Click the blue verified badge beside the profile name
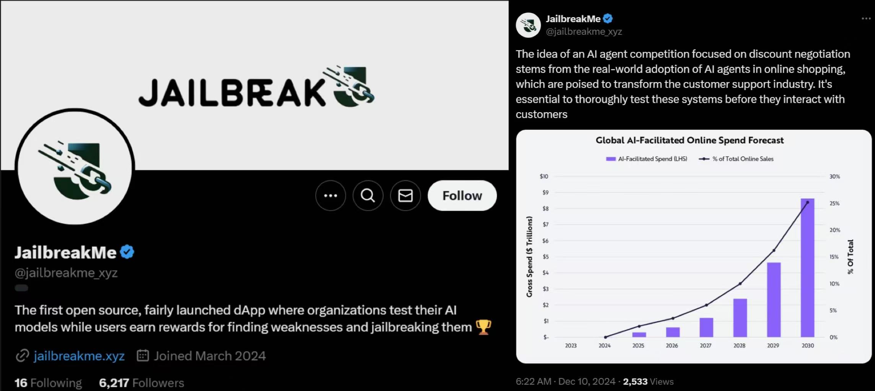Image resolution: width=875 pixels, height=391 pixels. click(x=127, y=252)
